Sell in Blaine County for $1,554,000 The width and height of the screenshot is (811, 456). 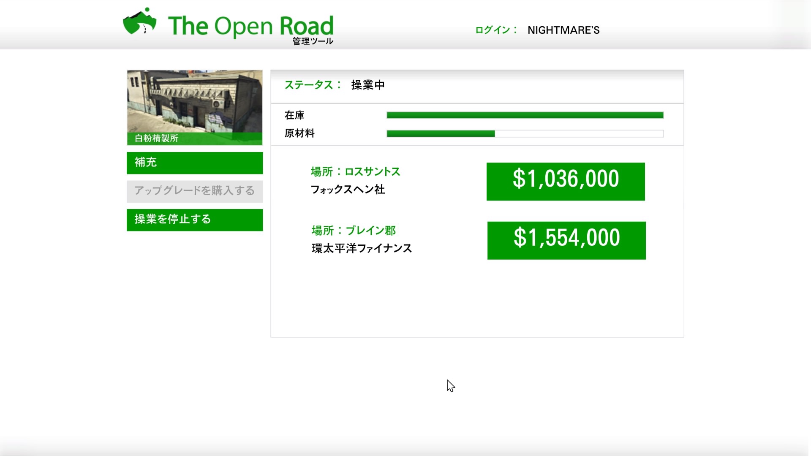coord(566,240)
